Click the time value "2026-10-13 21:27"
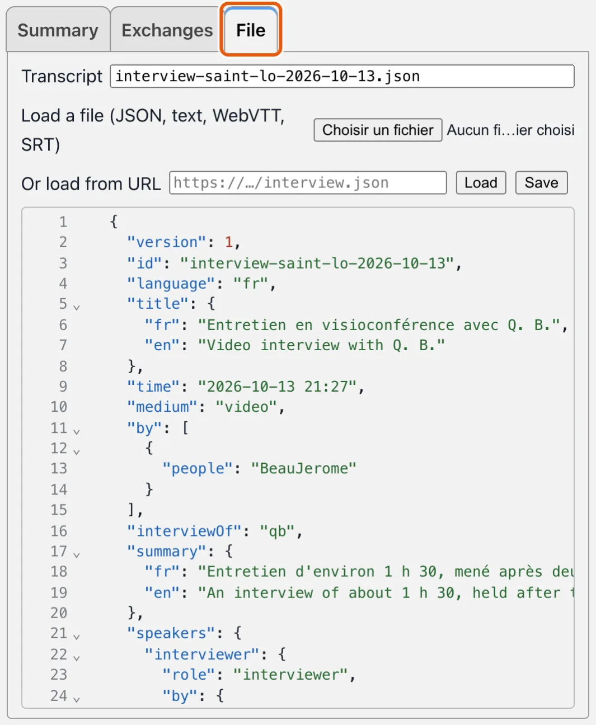Screen dimensions: 596x725 [x=277, y=387]
